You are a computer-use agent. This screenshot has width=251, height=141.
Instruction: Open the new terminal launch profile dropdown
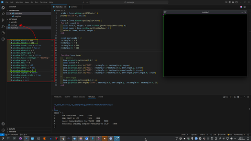click(x=232, y=97)
